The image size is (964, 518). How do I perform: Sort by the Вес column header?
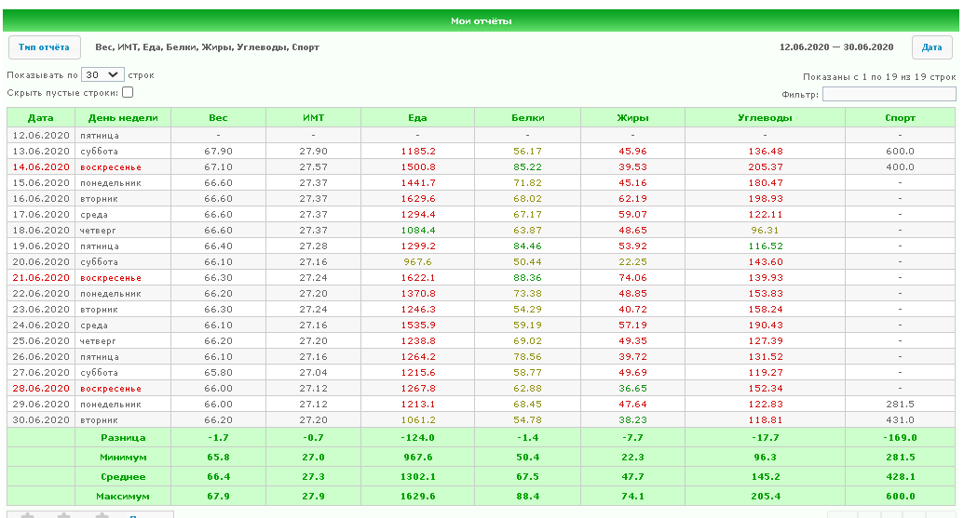(x=218, y=118)
